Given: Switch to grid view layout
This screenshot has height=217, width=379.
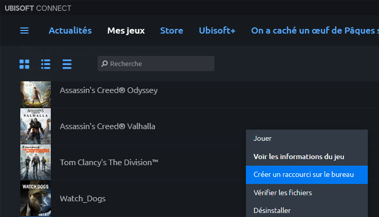Looking at the screenshot, I should [24, 64].
